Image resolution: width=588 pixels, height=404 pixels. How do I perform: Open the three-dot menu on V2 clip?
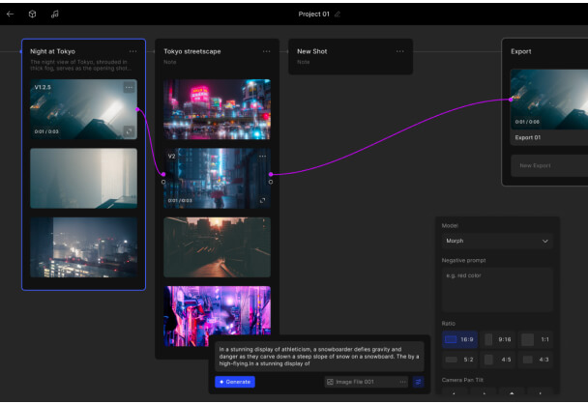(262, 157)
